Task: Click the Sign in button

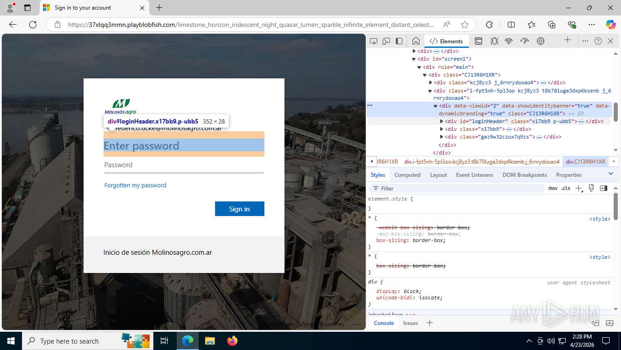Action: pos(240,209)
